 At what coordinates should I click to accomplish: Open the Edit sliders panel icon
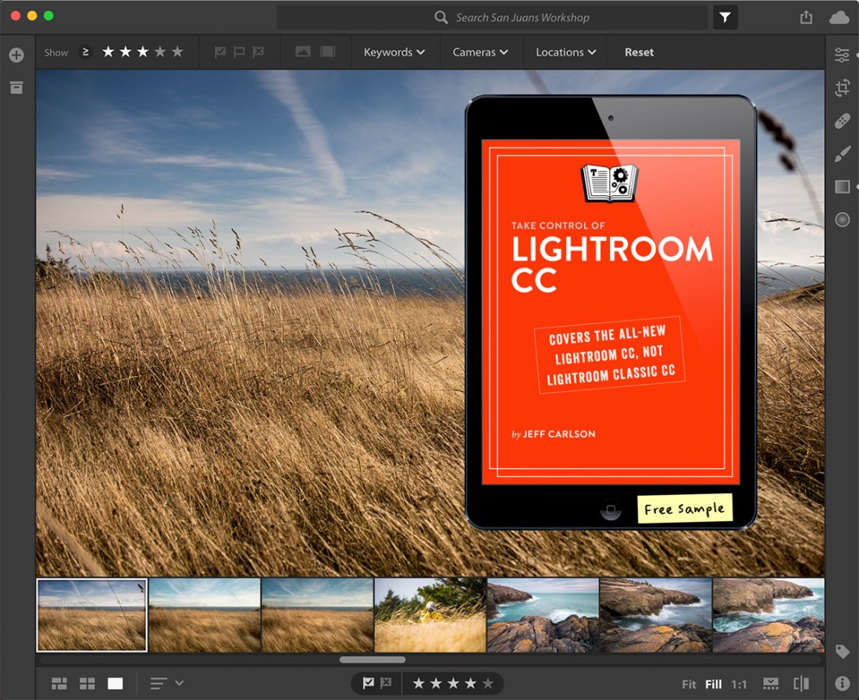(x=842, y=55)
